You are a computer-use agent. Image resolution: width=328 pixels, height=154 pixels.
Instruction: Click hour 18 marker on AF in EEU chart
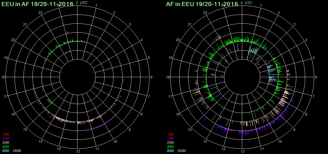[x=168, y=77]
